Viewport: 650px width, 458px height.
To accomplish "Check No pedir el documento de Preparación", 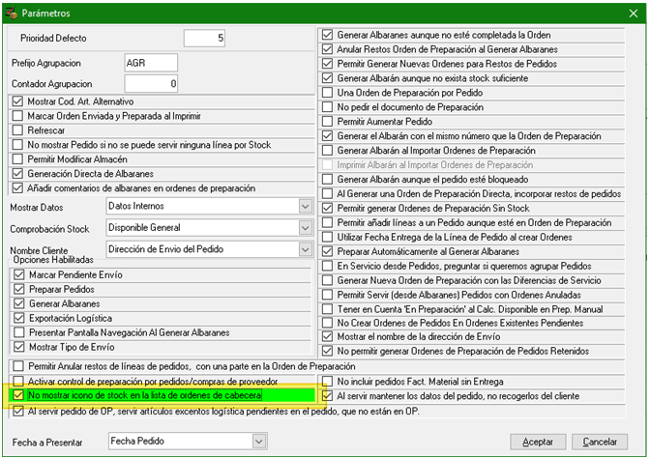I will 328,107.
